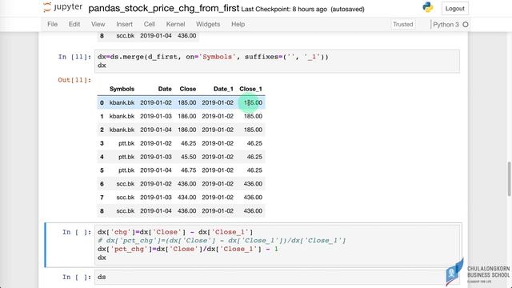This screenshot has height=288, width=512.
Task: Open the Help menu
Action: [x=238, y=24]
